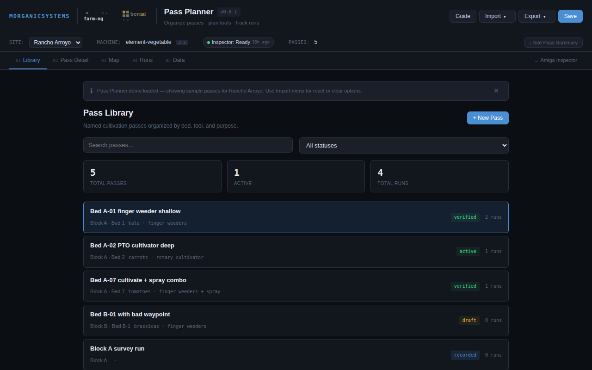Open the Import menu
592x370 pixels.
coord(497,16)
